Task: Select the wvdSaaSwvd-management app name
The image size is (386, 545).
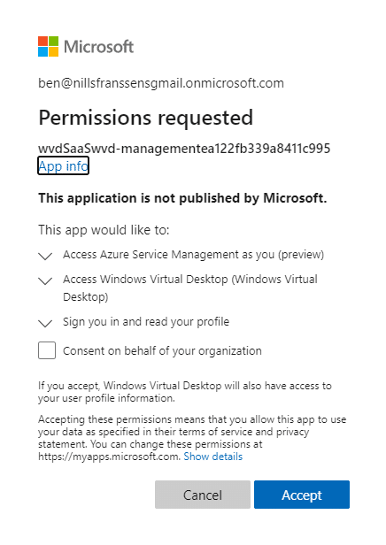Action: click(184, 149)
